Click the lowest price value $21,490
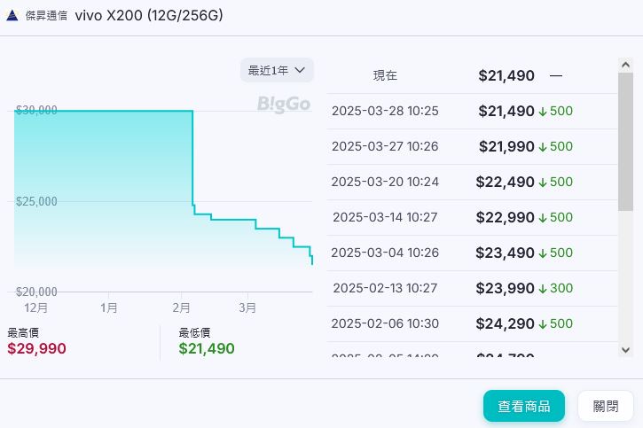Viewport: 643px width, 428px height. tap(207, 348)
